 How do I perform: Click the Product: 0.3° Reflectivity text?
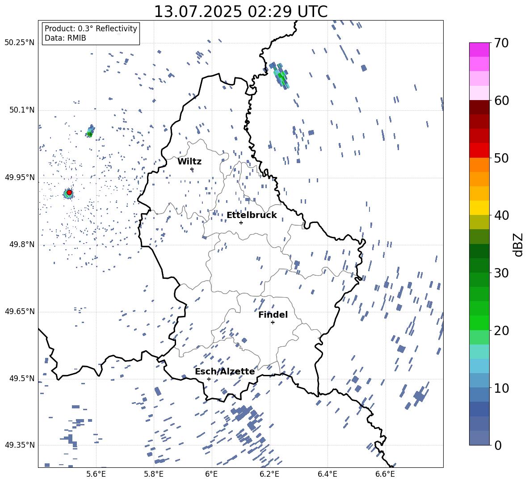click(x=91, y=29)
